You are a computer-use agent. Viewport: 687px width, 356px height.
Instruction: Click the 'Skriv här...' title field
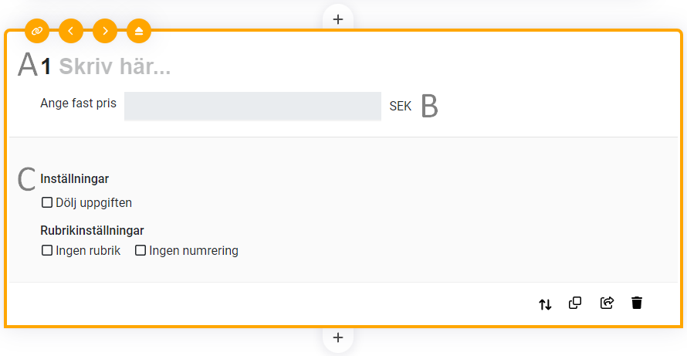click(115, 67)
